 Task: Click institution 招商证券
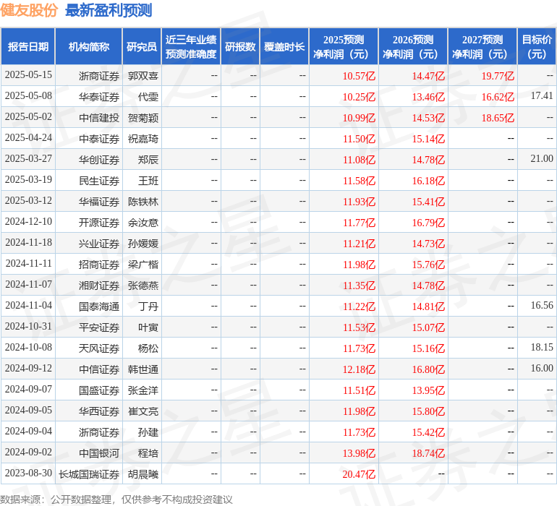(x=99, y=265)
